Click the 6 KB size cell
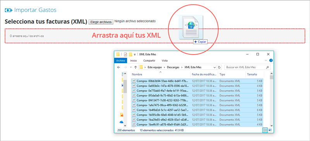Image resolution: width=310 pixels, height=141 pixels. pos(260,110)
